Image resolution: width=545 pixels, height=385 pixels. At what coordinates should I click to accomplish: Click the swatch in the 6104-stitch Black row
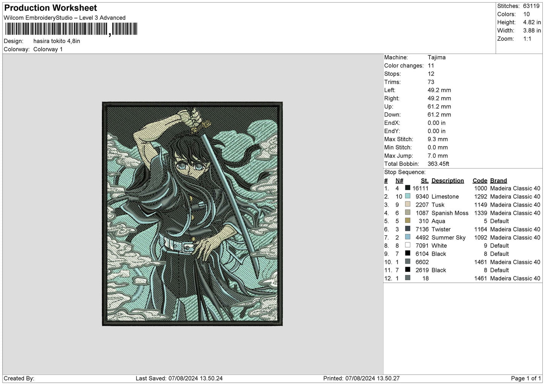coord(408,253)
